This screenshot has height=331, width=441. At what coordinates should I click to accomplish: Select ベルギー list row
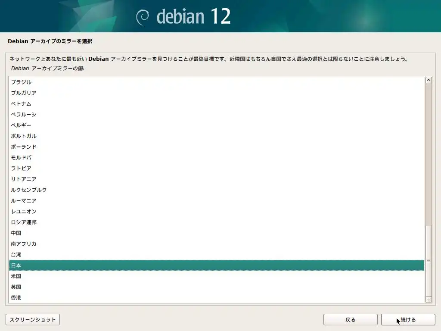tap(216, 125)
